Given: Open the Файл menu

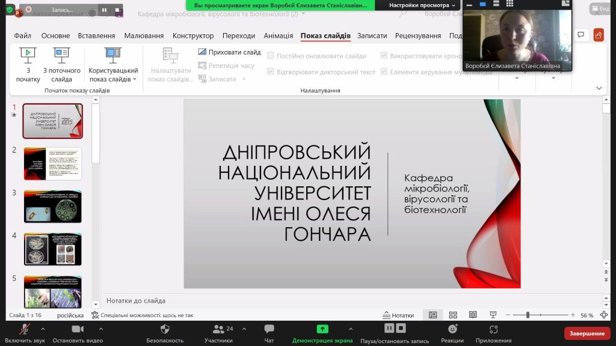Looking at the screenshot, I should [23, 35].
